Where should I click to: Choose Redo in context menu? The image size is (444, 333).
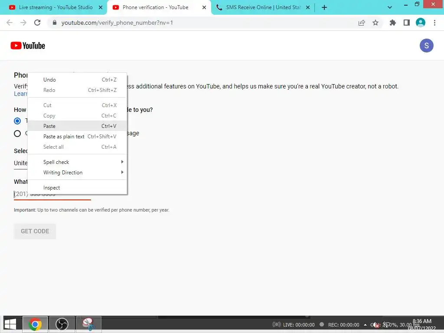coord(77,90)
